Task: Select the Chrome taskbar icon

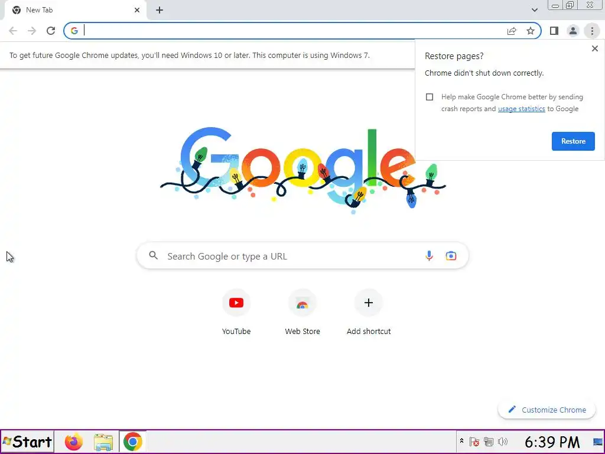Action: (x=133, y=442)
